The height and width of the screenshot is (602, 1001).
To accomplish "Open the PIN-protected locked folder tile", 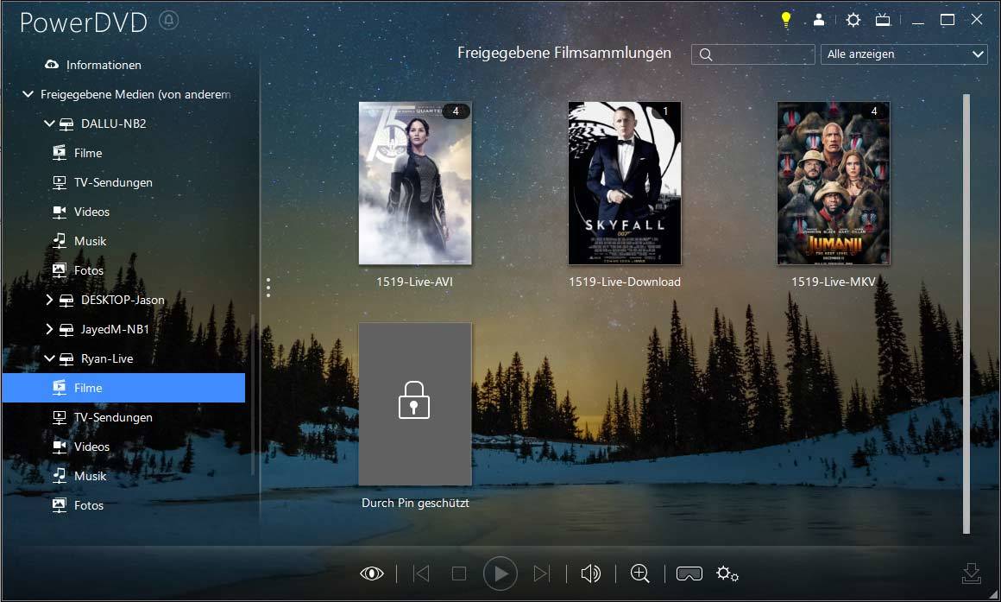I will [x=415, y=404].
